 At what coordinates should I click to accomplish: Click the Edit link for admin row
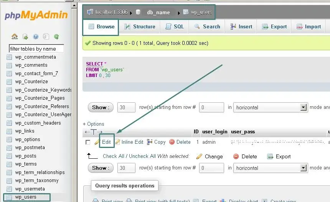pos(106,142)
